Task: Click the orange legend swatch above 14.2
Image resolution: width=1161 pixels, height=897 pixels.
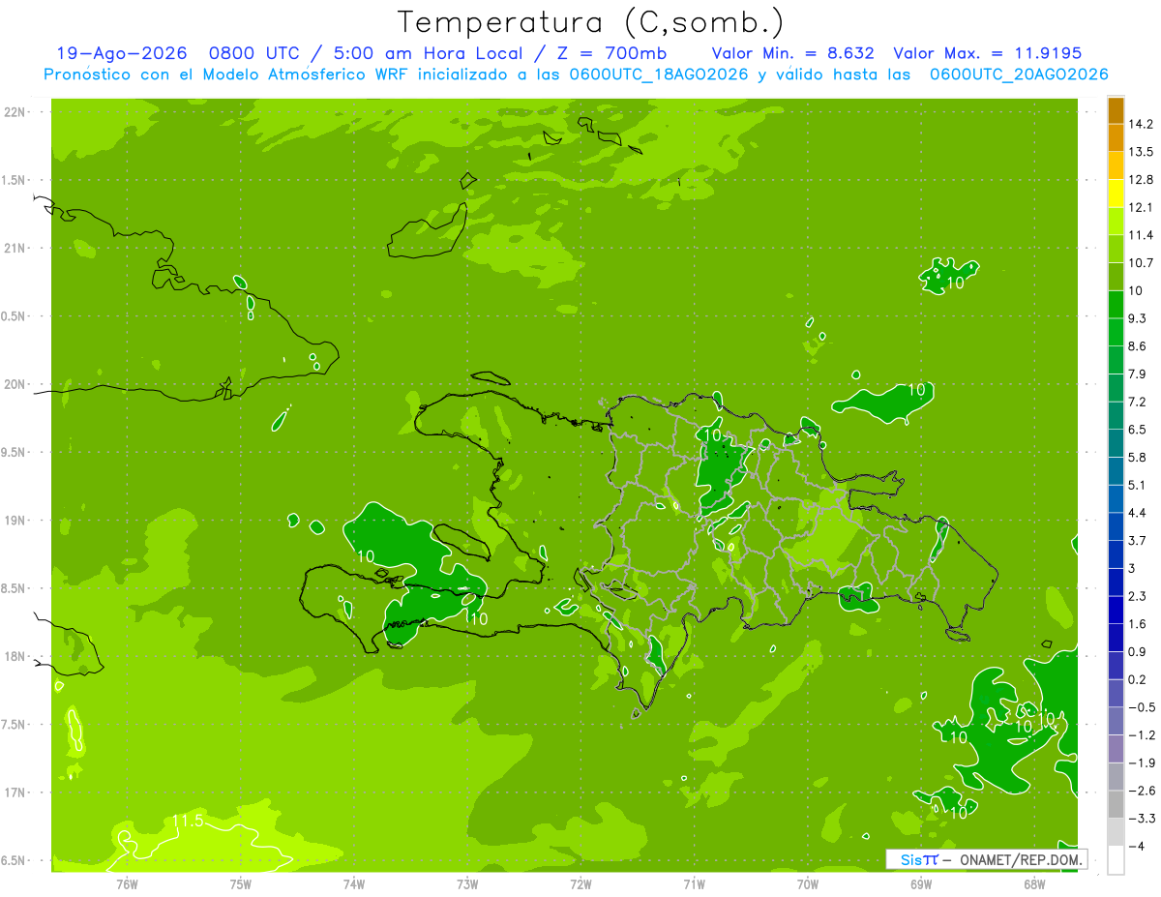Action: pyautogui.click(x=1116, y=110)
